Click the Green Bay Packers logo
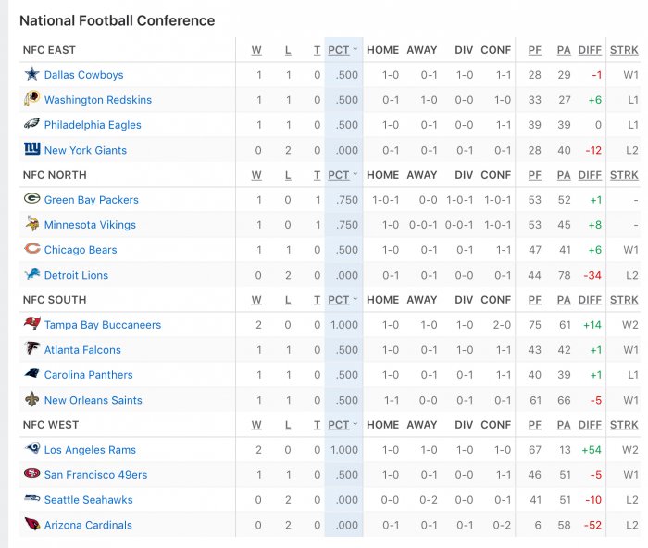This screenshot has height=548, width=648. (x=31, y=199)
